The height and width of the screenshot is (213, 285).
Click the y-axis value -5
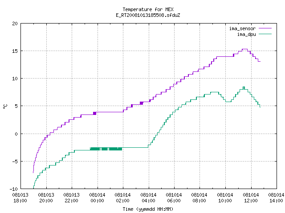[x=14, y=162]
